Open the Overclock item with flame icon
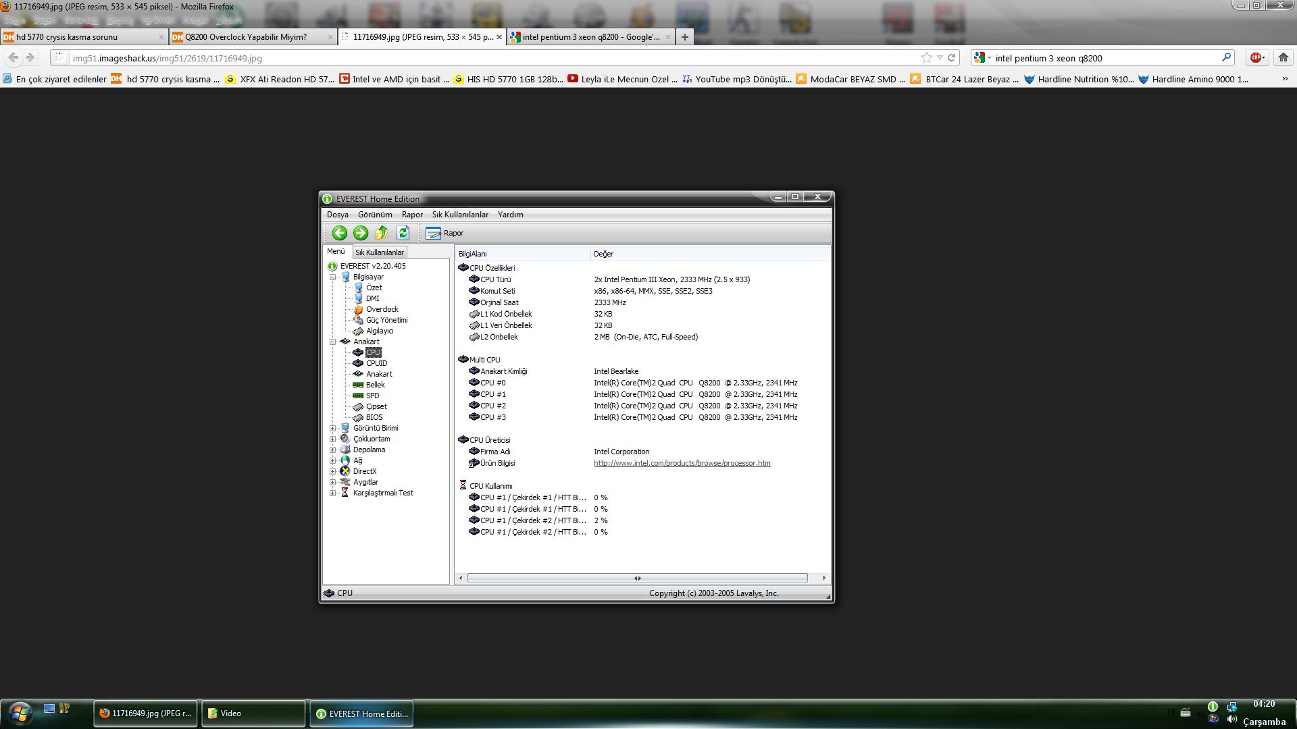The height and width of the screenshot is (729, 1297). click(382, 309)
